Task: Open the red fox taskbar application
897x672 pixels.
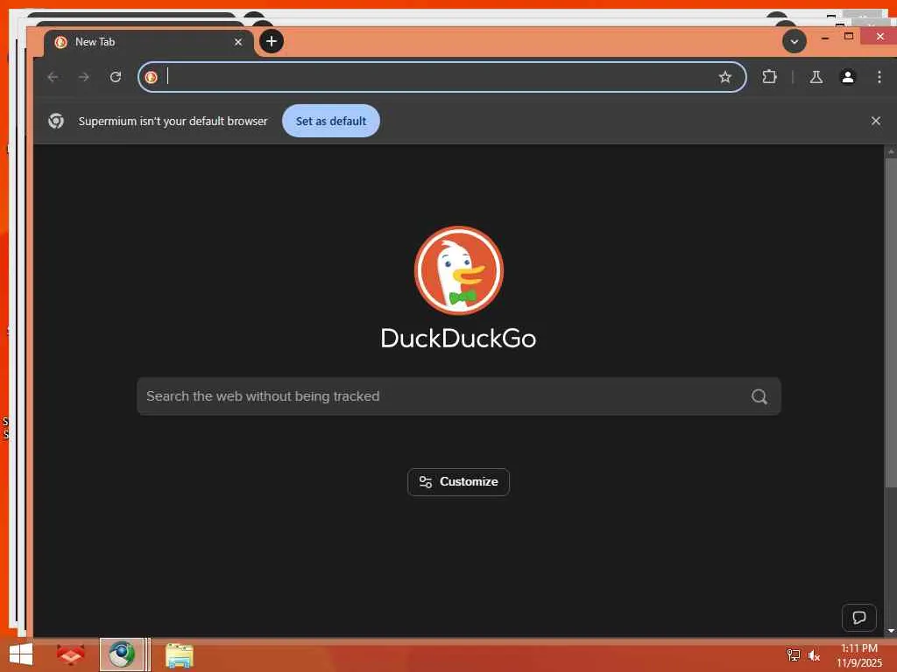Action: (x=70, y=654)
